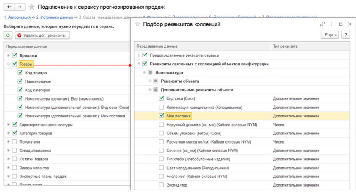Go to step 2. Источники данных
The width and height of the screenshot is (356, 194).
click(55, 17)
